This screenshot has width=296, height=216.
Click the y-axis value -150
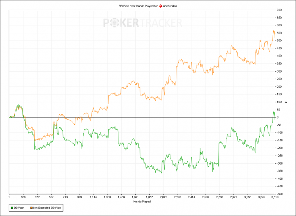tap(280, 140)
